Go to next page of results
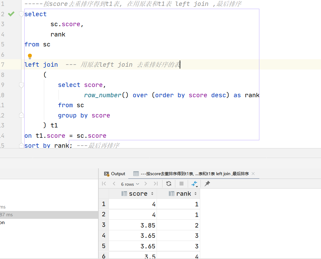 (146, 184)
